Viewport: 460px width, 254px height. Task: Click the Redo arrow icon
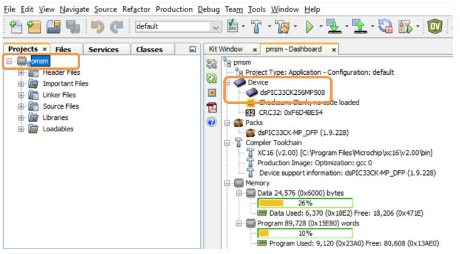(117, 27)
